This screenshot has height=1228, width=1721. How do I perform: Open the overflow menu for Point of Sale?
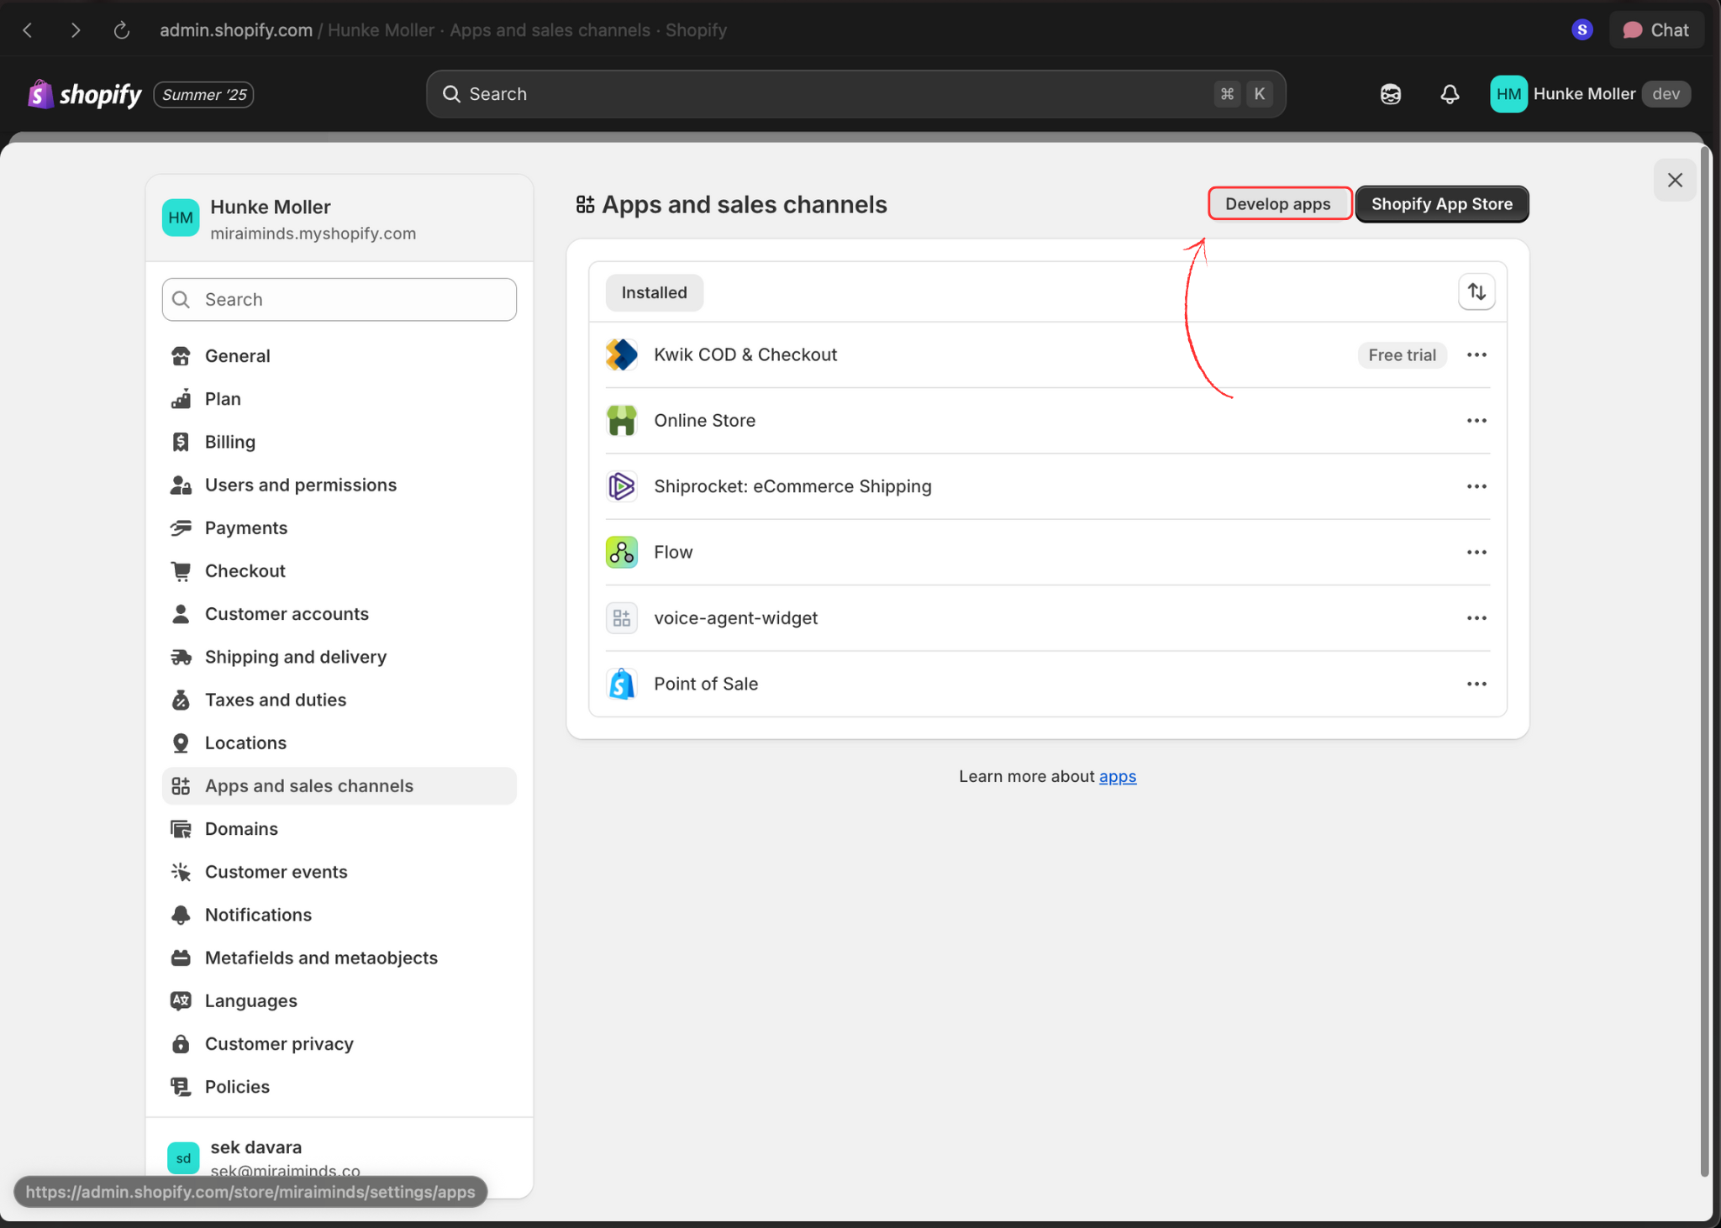click(1476, 683)
